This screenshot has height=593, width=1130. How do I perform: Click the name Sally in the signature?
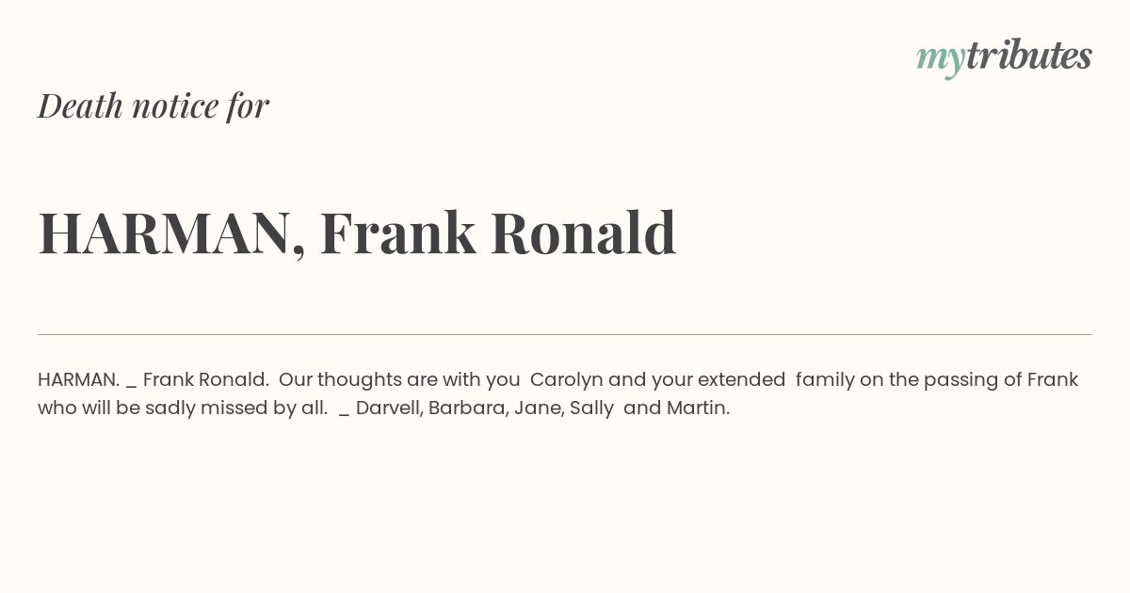pyautogui.click(x=591, y=409)
